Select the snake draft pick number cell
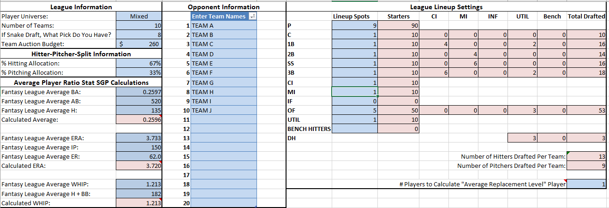The width and height of the screenshot is (609, 208). pyautogui.click(x=139, y=35)
